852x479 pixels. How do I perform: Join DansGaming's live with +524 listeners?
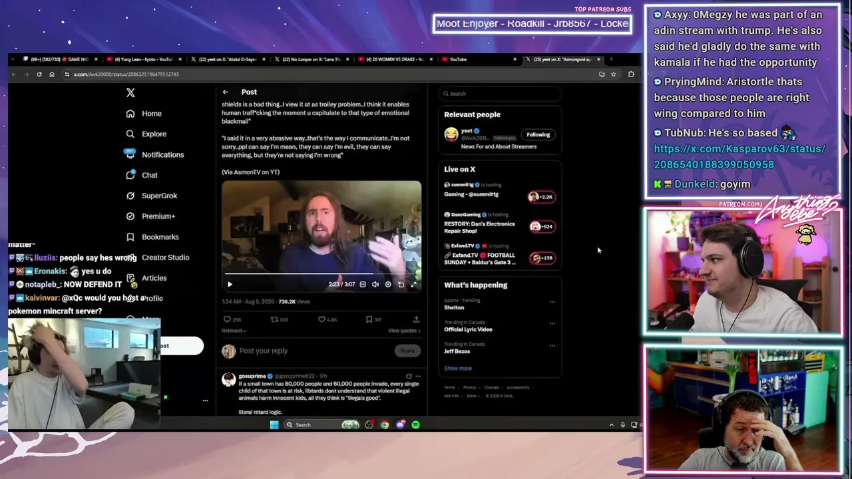click(x=541, y=226)
